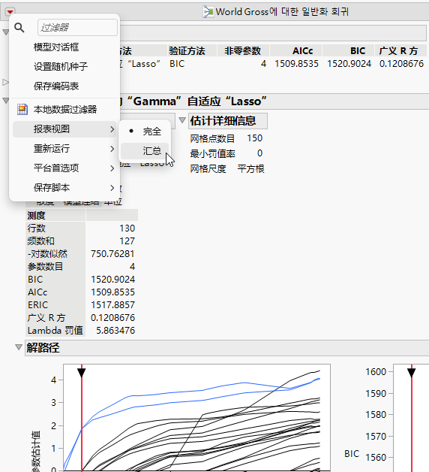
Task: Open the 报表视图 submenu
Action: pos(64,129)
